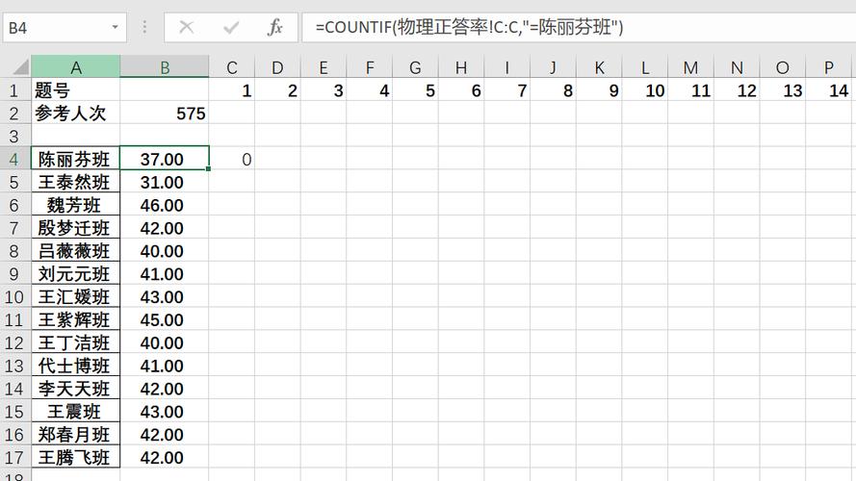Click cell 殷梦迁班

(75, 228)
